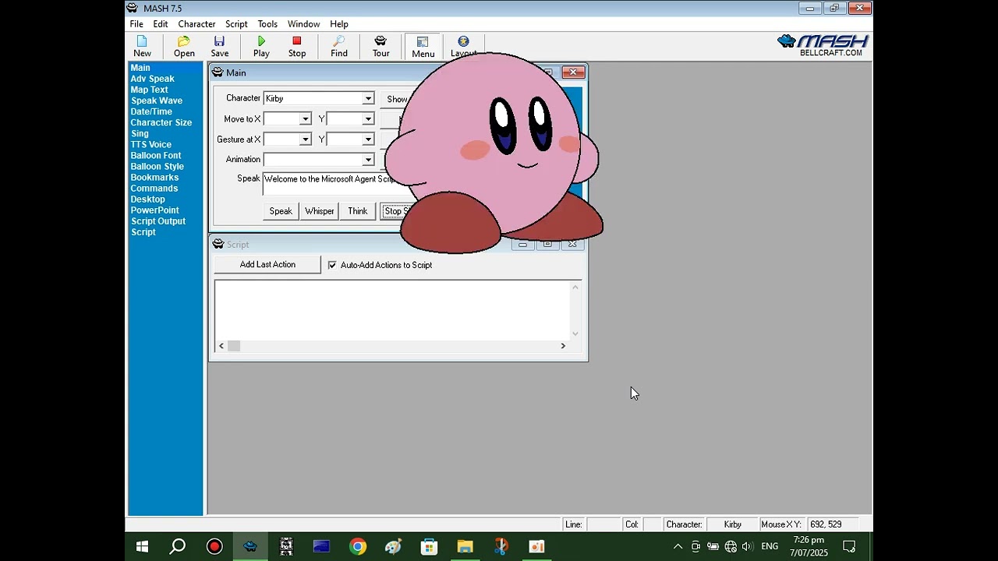Open Script Output in the side panel
Screen dimensions: 998x561
[x=158, y=221]
